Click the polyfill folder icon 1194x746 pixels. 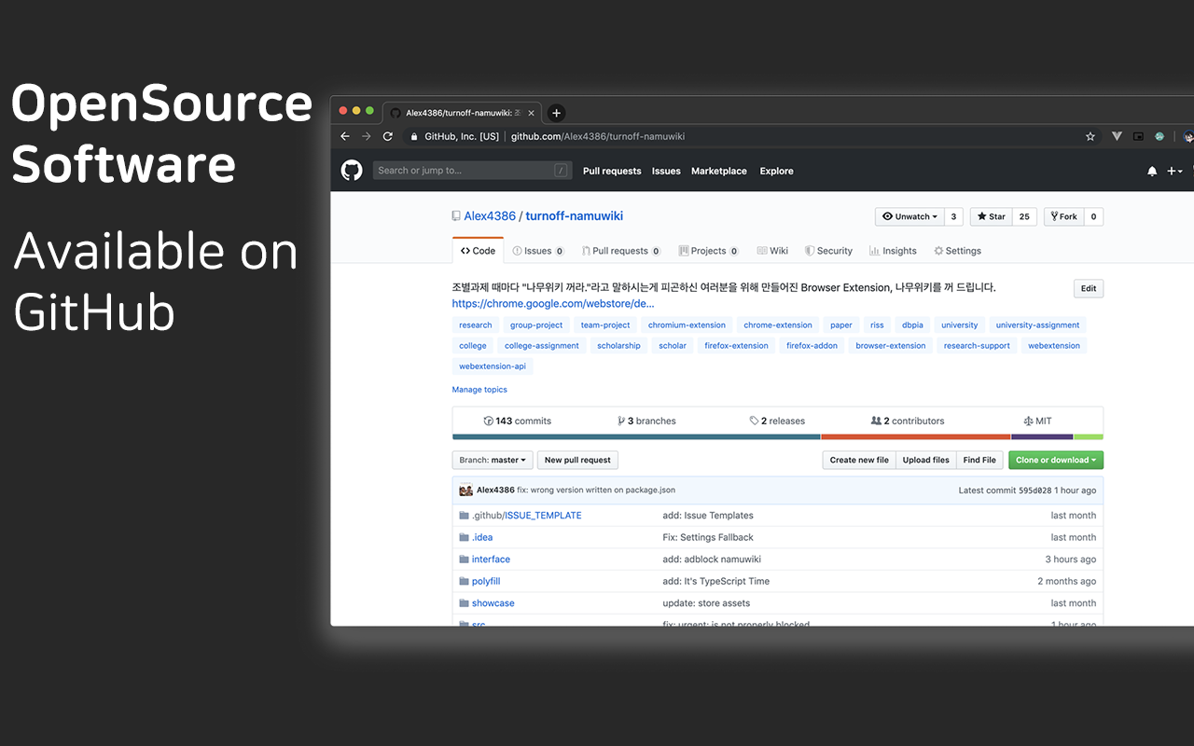click(464, 581)
